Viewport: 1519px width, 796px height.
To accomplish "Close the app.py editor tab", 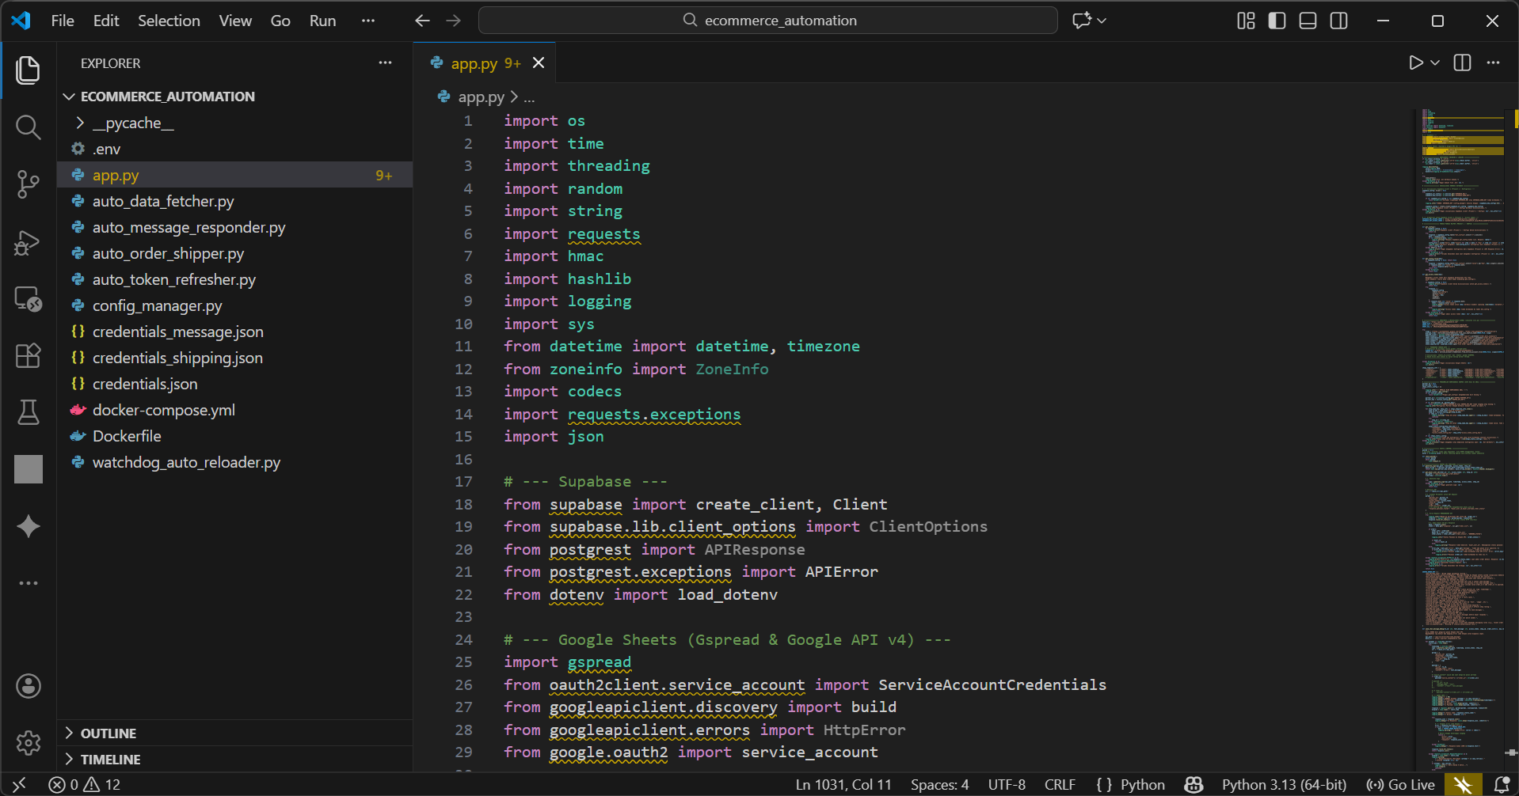I will (x=539, y=63).
